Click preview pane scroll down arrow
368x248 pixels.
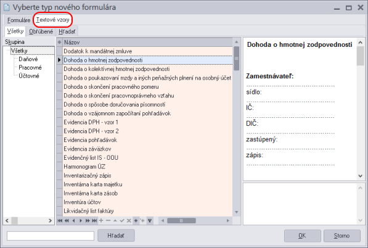tap(361, 176)
